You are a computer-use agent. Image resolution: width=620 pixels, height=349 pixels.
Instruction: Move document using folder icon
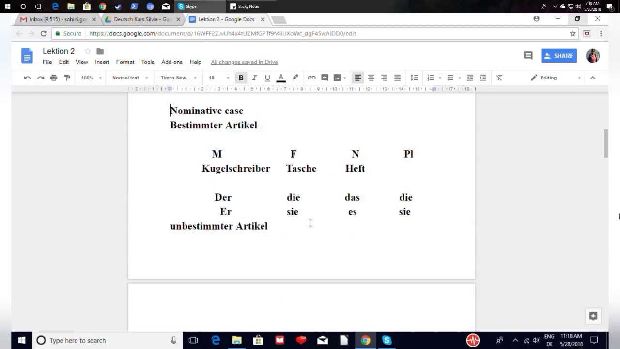coord(100,51)
